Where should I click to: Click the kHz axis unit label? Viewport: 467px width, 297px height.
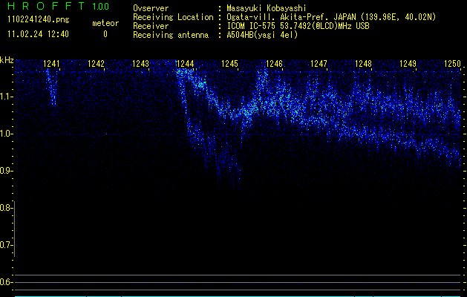(x=7, y=60)
